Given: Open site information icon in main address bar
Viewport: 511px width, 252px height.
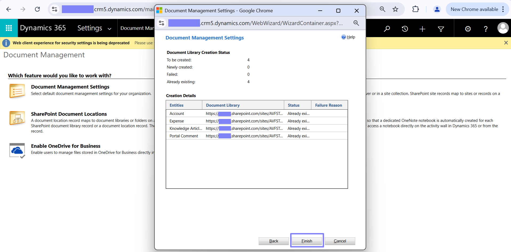Looking at the screenshot, I should pyautogui.click(x=54, y=9).
